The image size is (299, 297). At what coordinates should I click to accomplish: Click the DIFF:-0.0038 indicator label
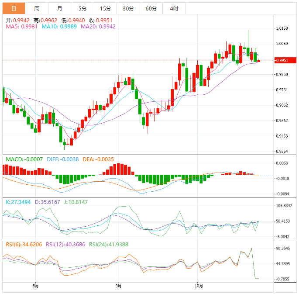[x=63, y=159]
